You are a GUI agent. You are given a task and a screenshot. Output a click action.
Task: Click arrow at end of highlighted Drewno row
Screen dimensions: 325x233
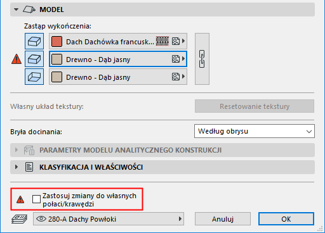(183, 59)
